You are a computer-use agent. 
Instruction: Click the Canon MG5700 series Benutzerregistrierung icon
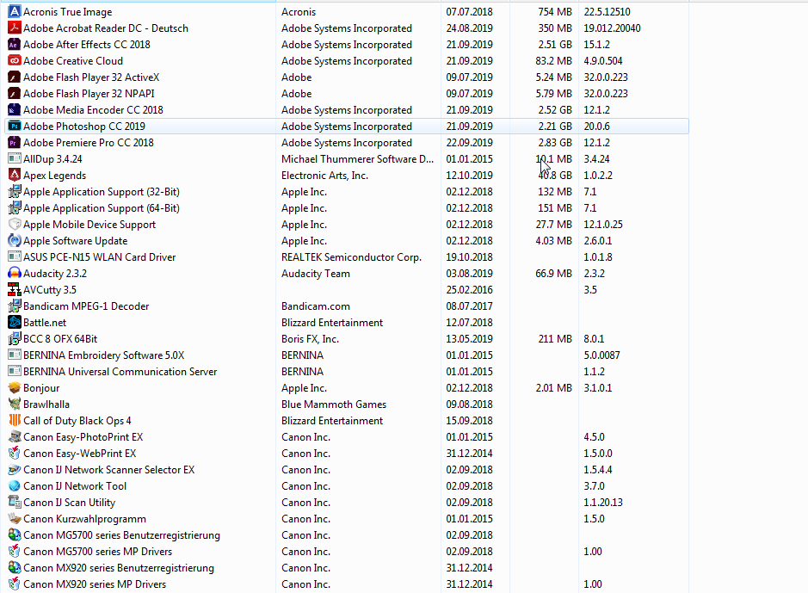click(x=15, y=535)
